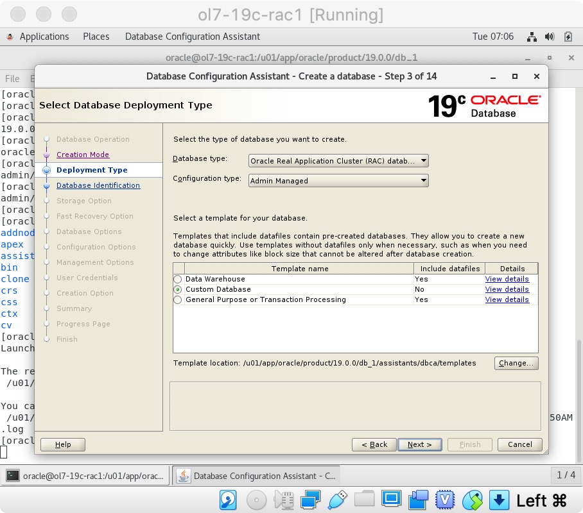Click the VirtualBox network adapters icon
The image size is (583, 513).
click(311, 500)
